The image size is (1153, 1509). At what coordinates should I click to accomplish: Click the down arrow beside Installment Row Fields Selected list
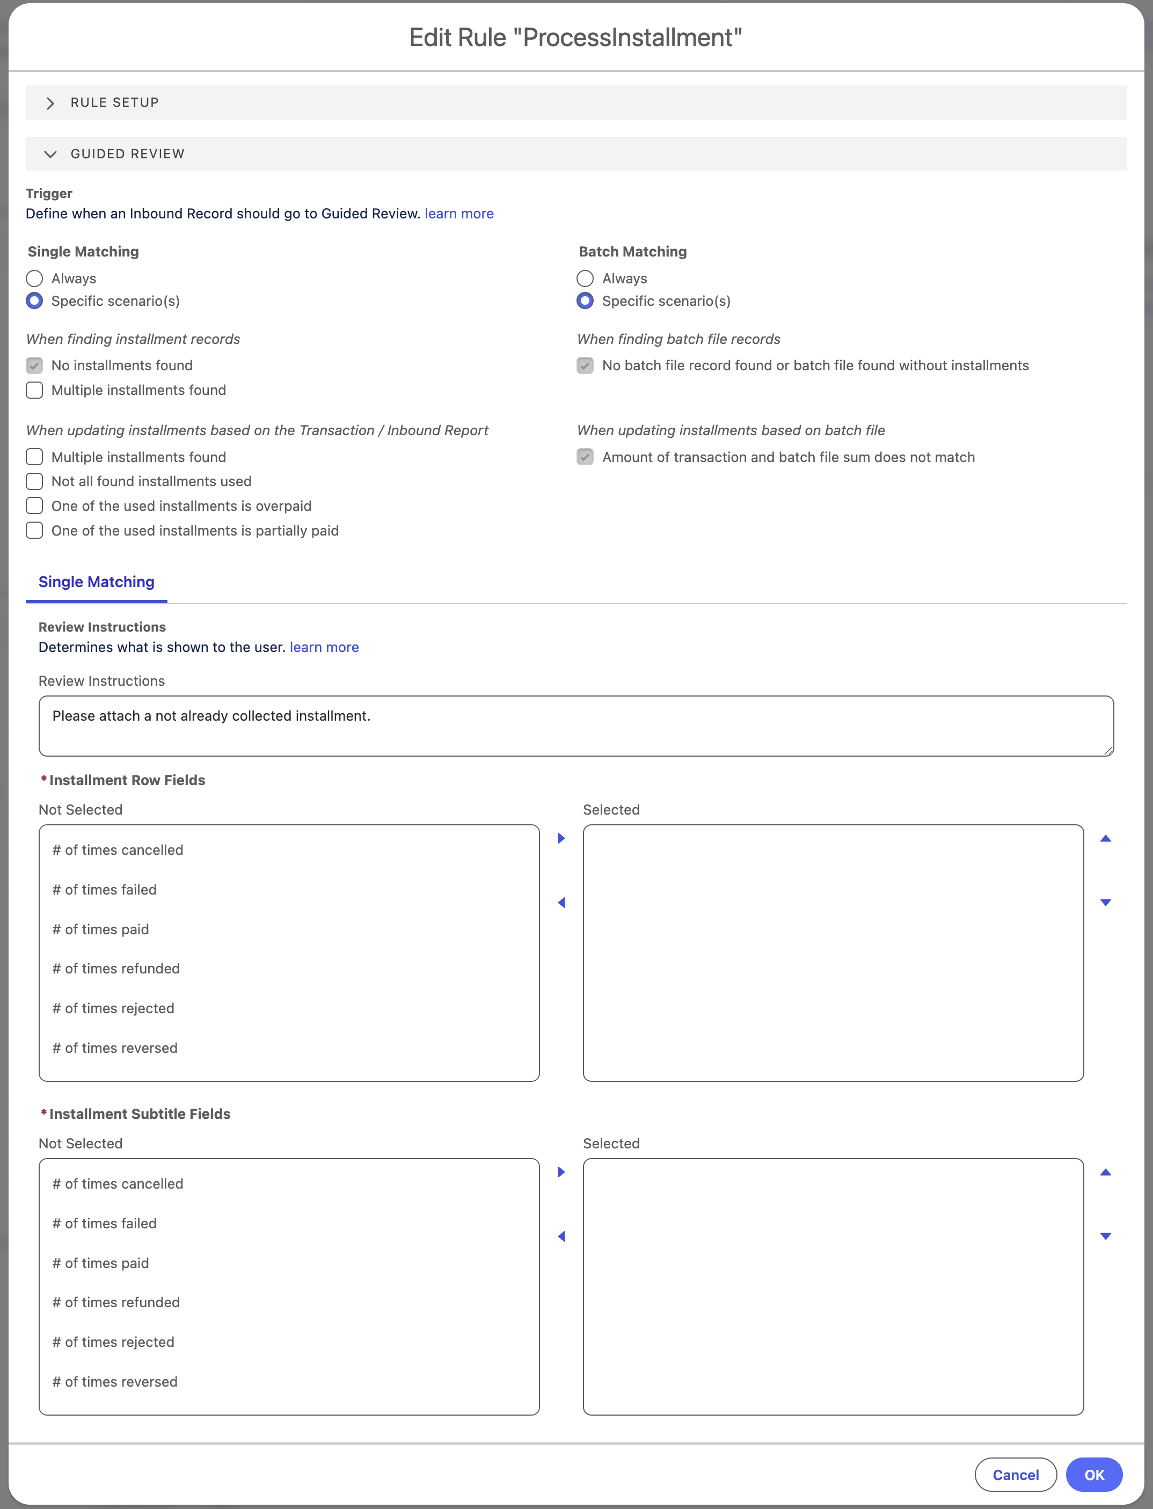tap(1106, 903)
